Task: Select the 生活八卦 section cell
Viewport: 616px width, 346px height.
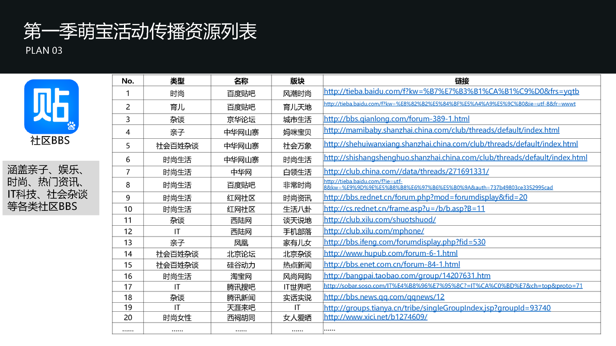Action: click(297, 209)
